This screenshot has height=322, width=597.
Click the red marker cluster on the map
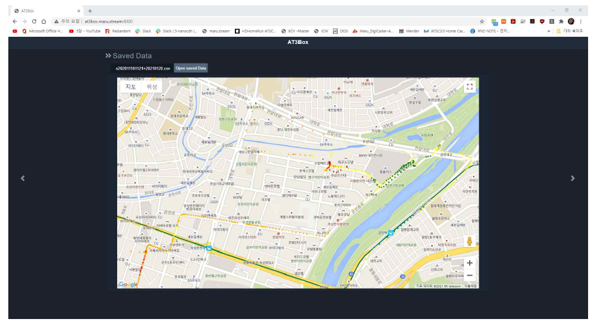[329, 165]
